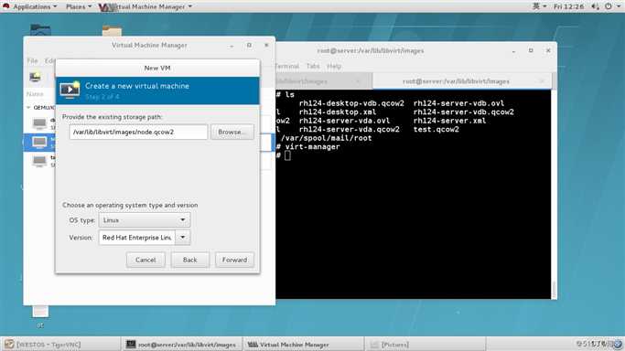Close the Virtual Machine Manager window

[266, 46]
